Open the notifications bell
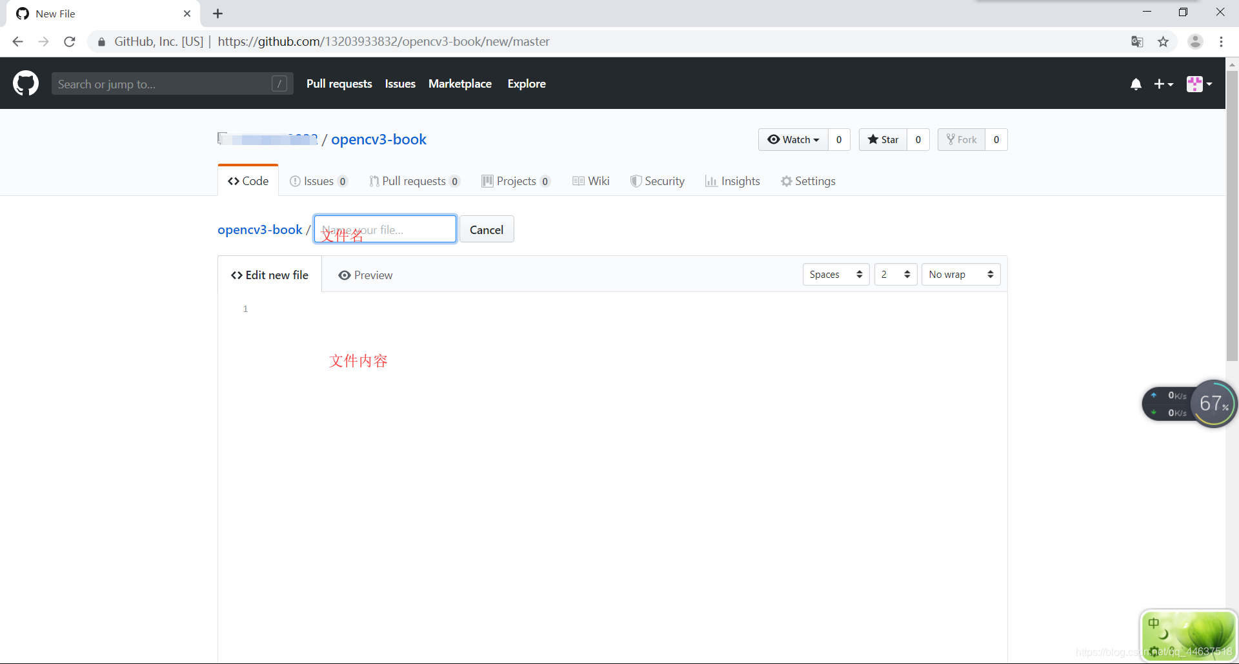1239x664 pixels. [x=1136, y=84]
